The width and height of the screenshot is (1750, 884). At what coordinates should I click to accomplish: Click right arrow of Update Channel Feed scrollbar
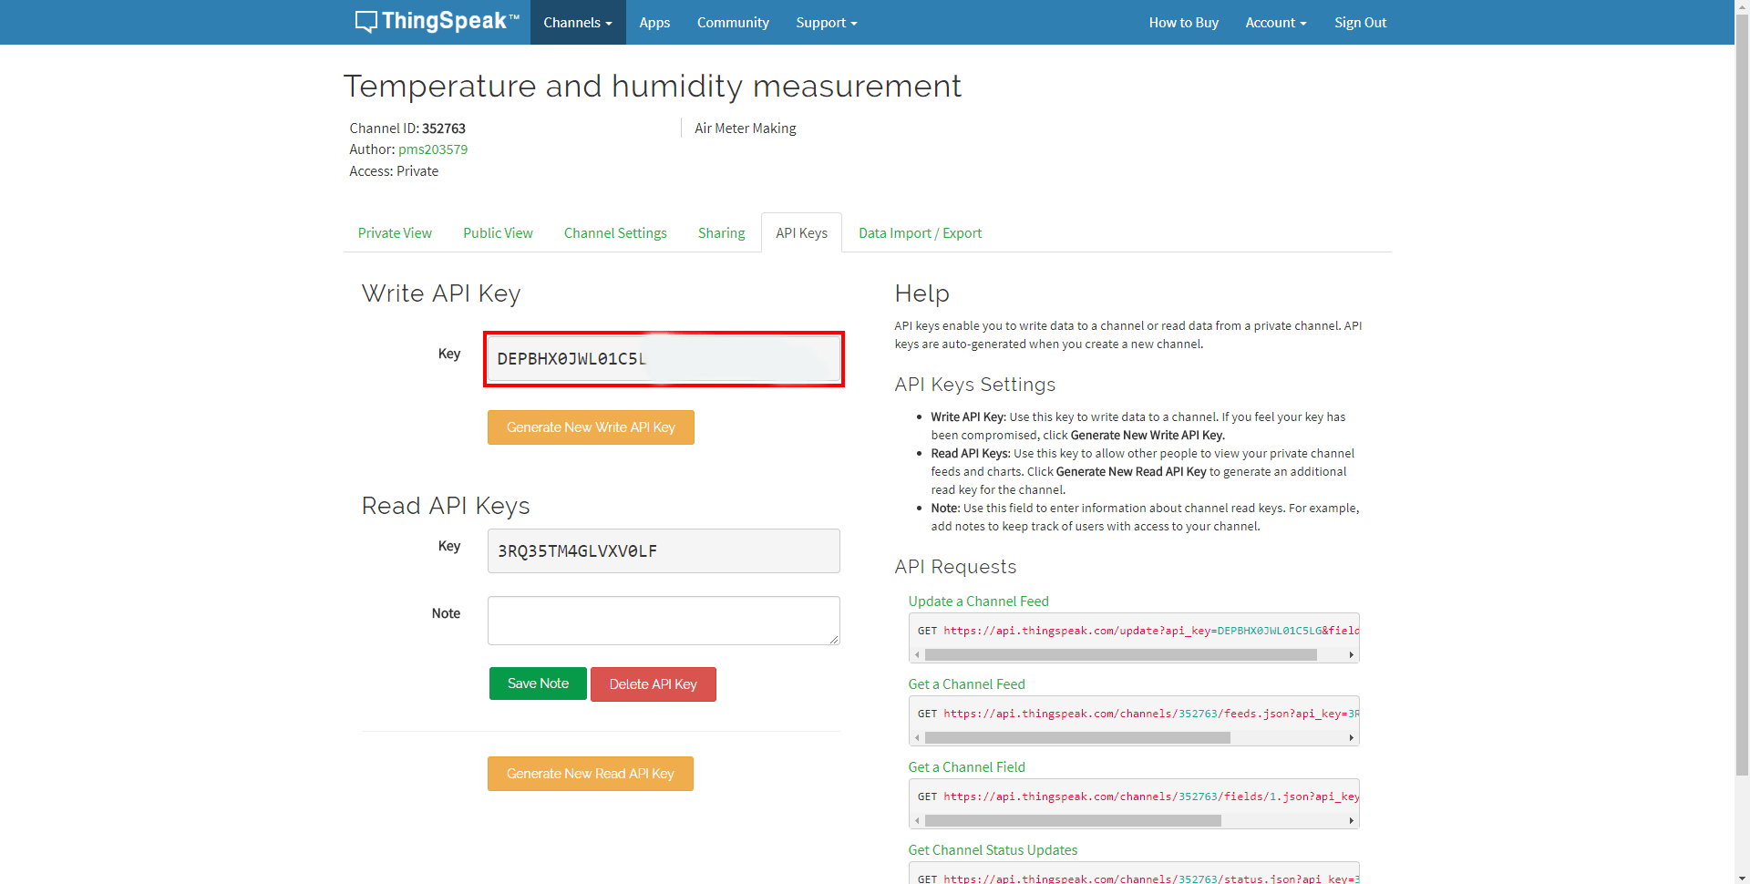[1351, 654]
